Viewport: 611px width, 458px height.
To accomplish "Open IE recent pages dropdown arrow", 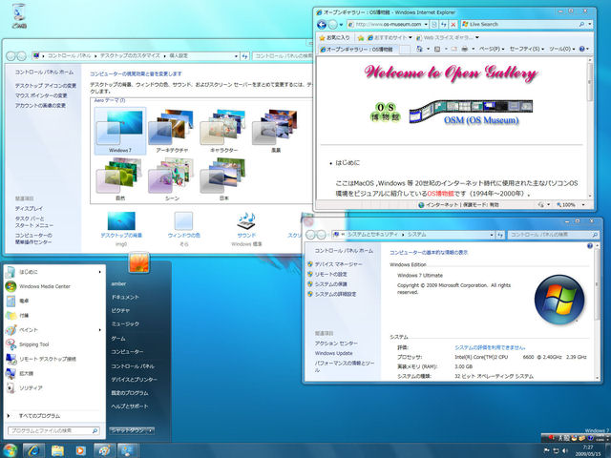I will pyautogui.click(x=341, y=25).
